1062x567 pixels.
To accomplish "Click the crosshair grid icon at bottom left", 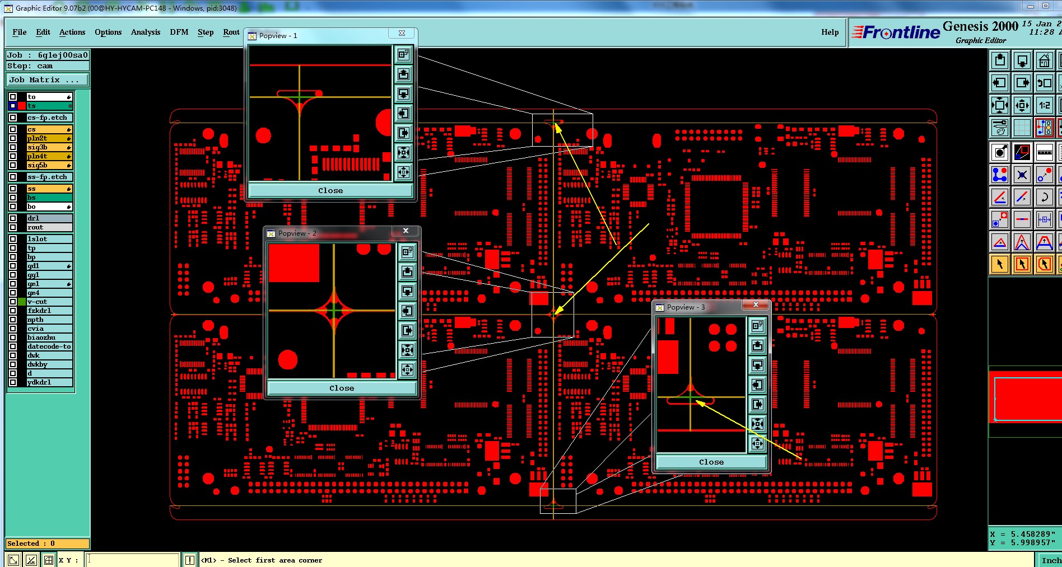I will pyautogui.click(x=49, y=560).
